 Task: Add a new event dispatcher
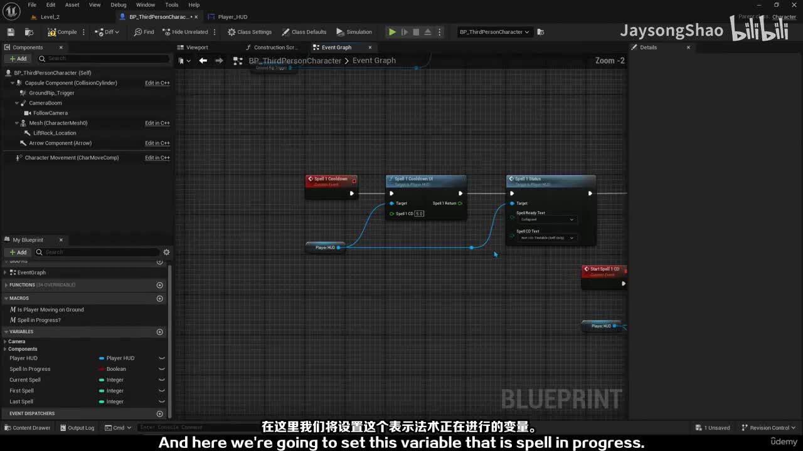(159, 413)
